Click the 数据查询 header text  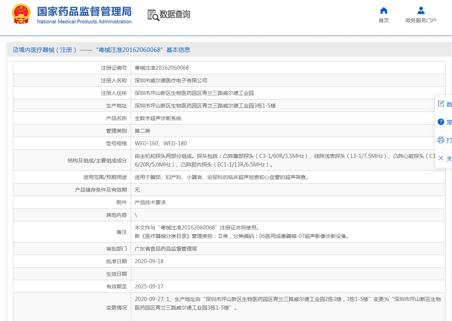coord(175,14)
